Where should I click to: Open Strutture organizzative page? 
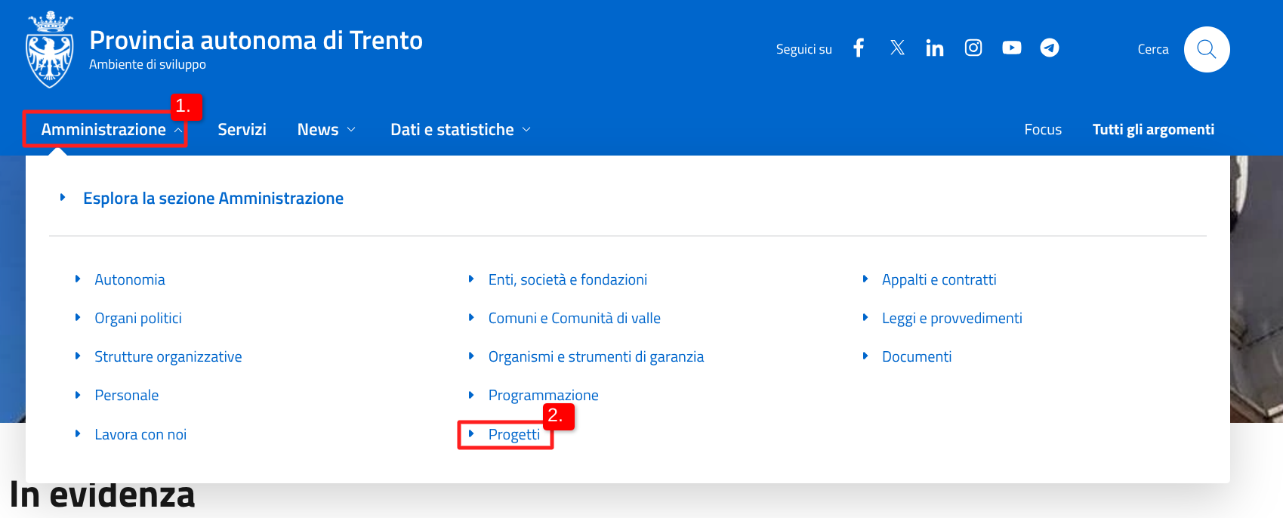[x=168, y=357]
